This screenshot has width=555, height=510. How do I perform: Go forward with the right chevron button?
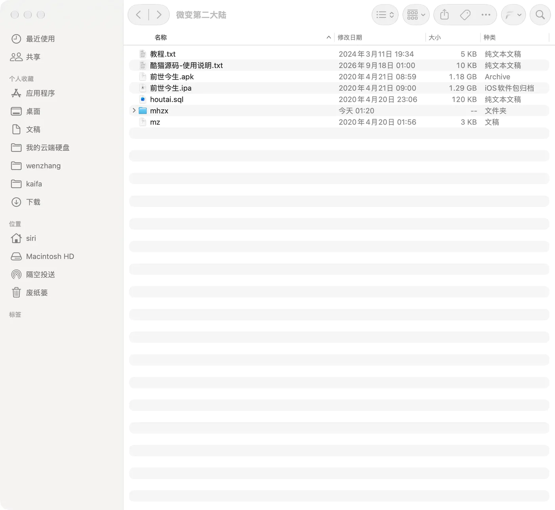(159, 15)
